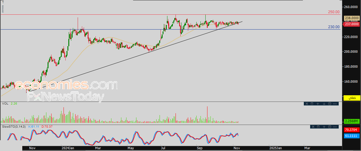Click the 2024Jan date axis label
The height and width of the screenshot is (151, 361).
tap(68, 148)
